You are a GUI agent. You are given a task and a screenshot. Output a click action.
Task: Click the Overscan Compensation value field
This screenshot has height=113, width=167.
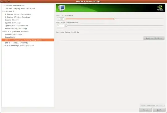pyautogui.click(x=61, y=26)
